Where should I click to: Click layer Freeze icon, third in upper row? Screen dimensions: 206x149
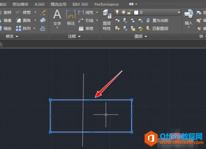coord(133,20)
